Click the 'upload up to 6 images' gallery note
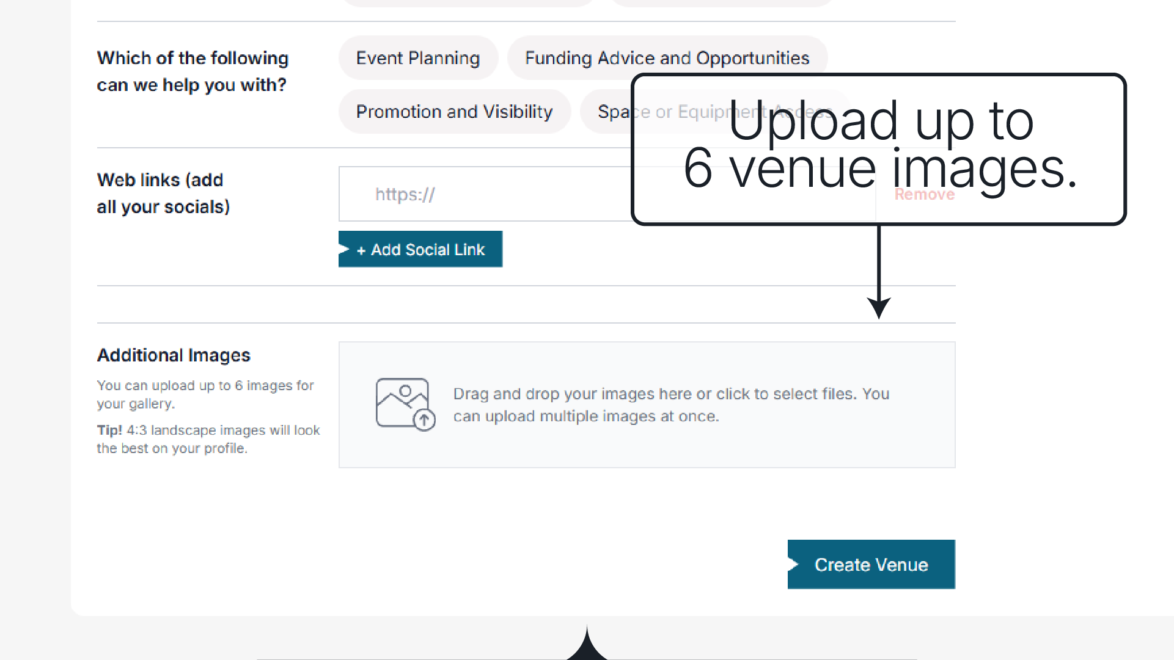 coord(205,394)
